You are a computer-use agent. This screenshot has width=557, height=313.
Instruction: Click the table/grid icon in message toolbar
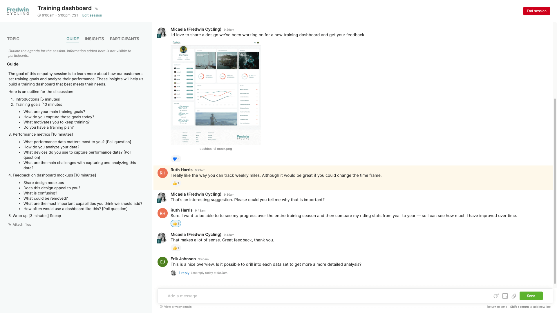[x=505, y=296]
